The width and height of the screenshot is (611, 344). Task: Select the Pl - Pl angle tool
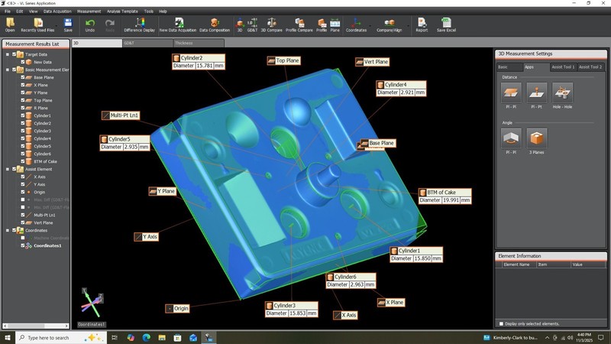[511, 138]
